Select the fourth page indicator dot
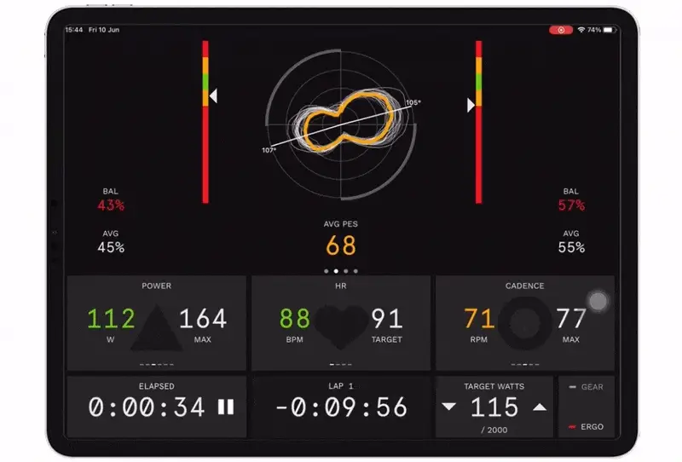 355,271
